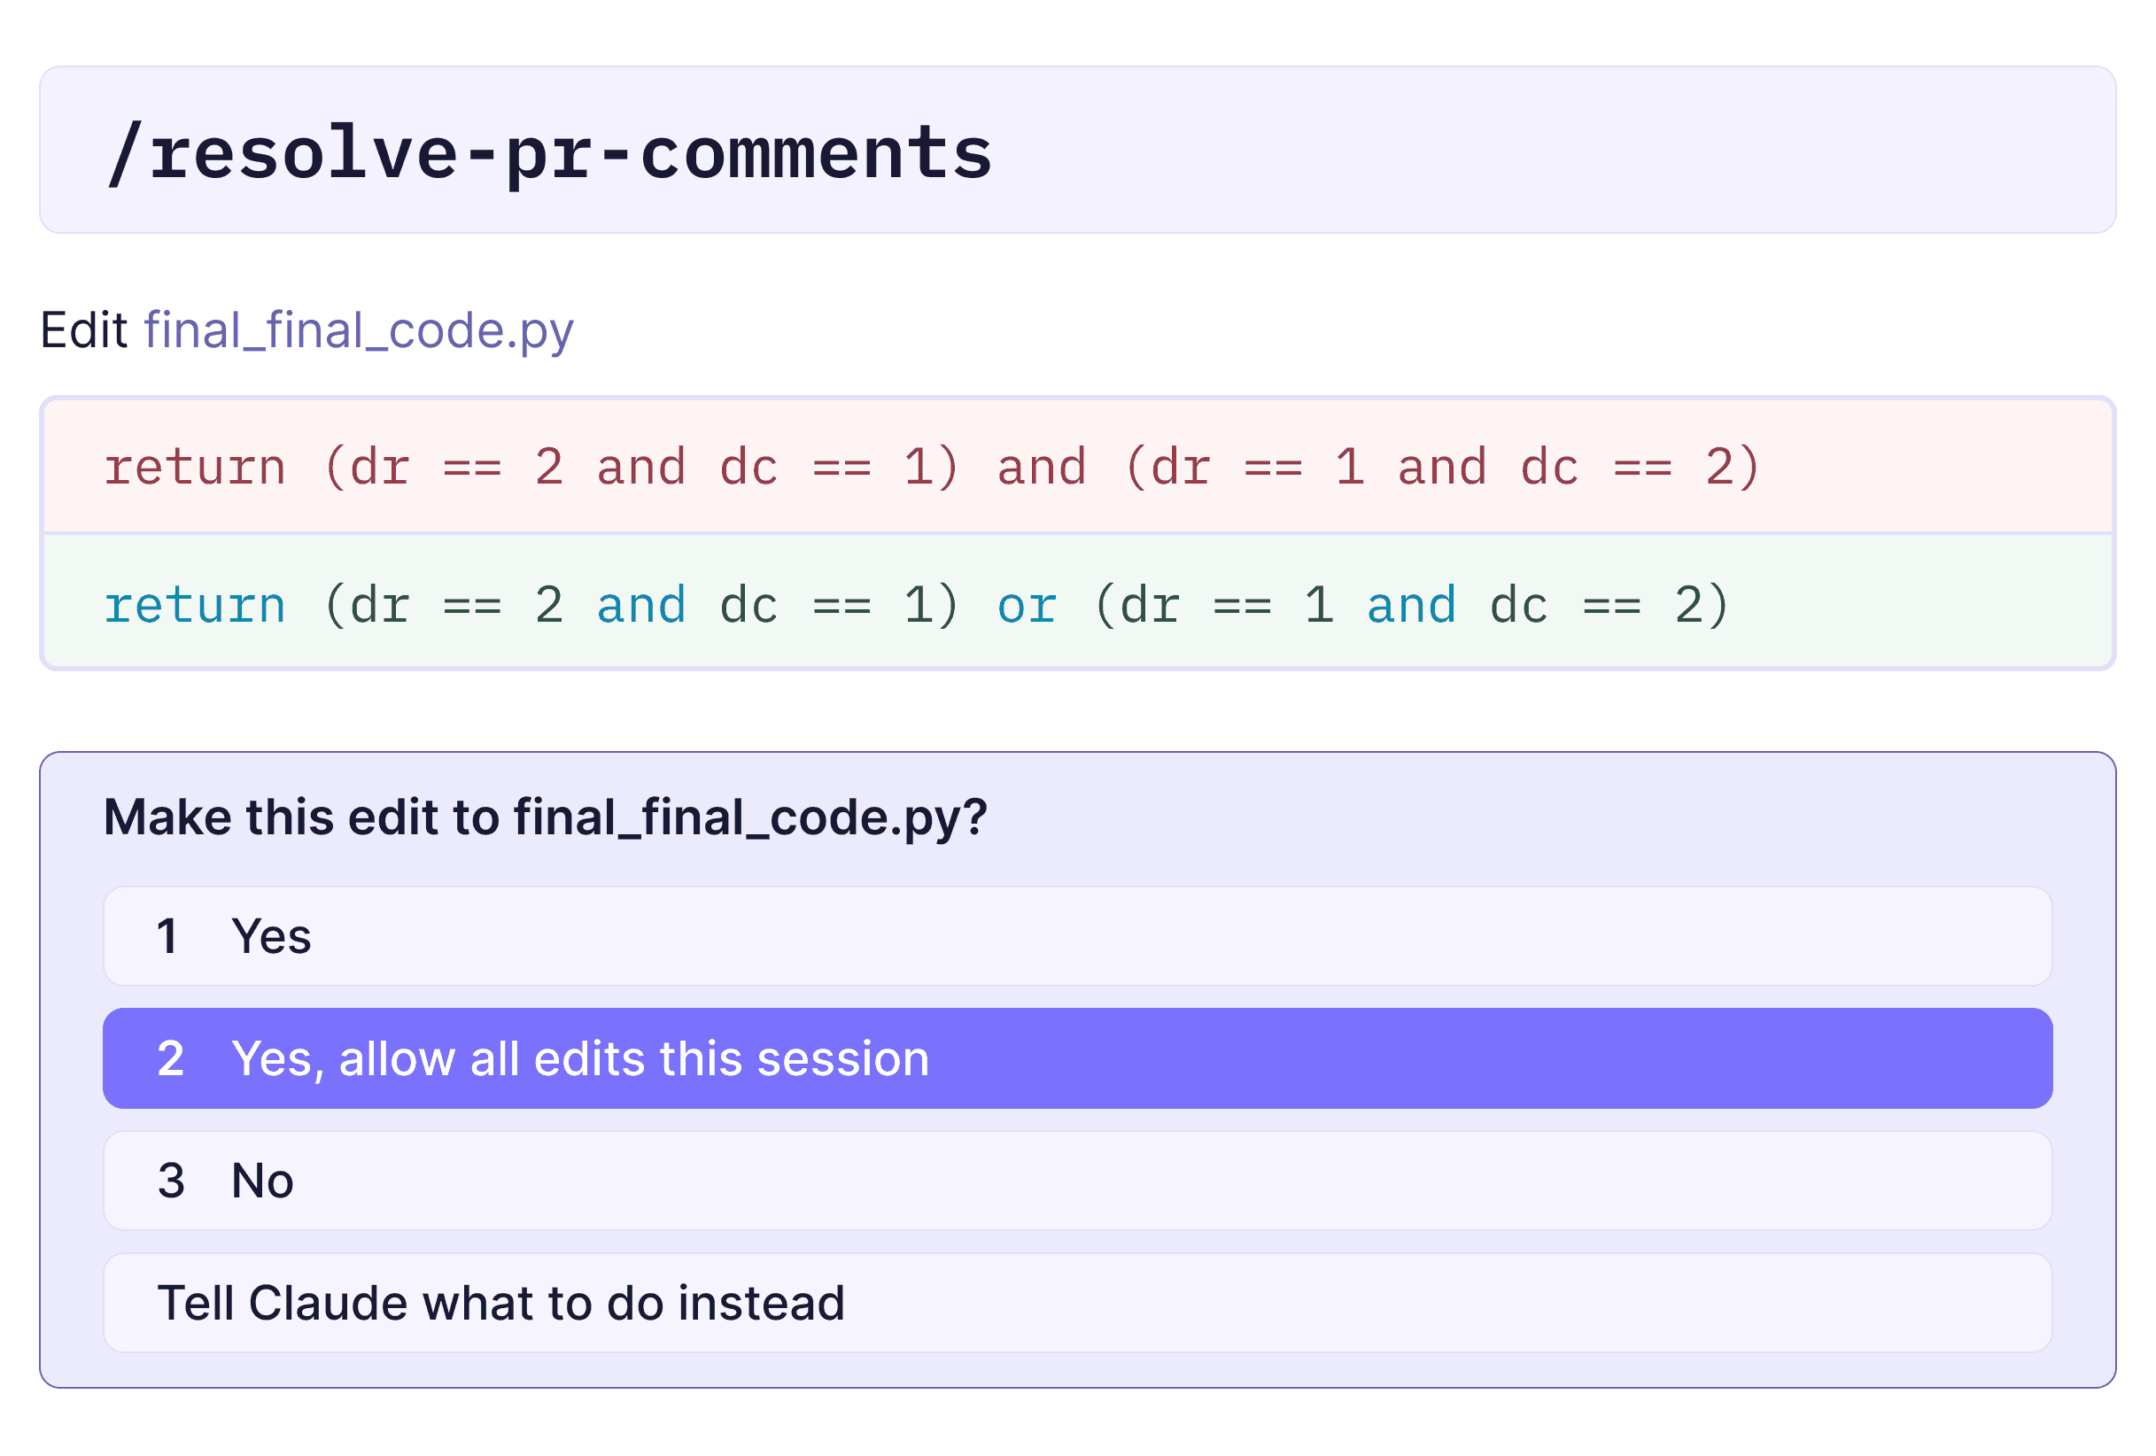Open the final_final_code.py file link

[359, 330]
